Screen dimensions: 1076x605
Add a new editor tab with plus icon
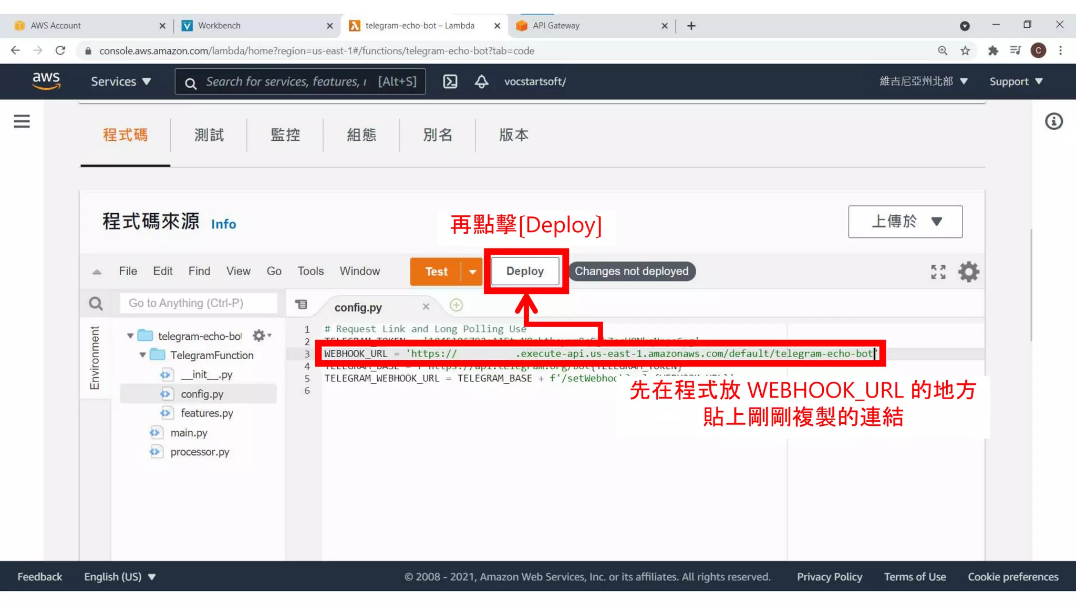[456, 305]
